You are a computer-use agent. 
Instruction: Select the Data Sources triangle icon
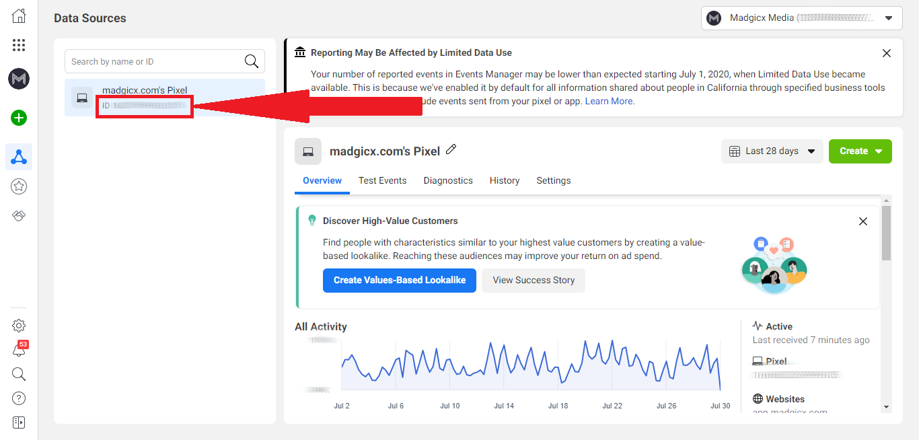coord(19,157)
